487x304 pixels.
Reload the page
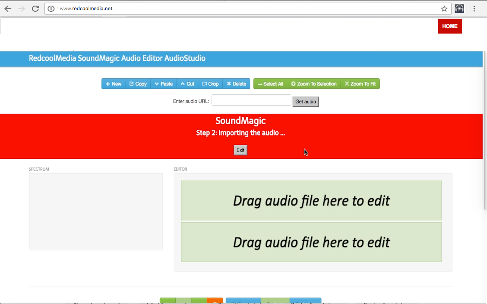(35, 8)
